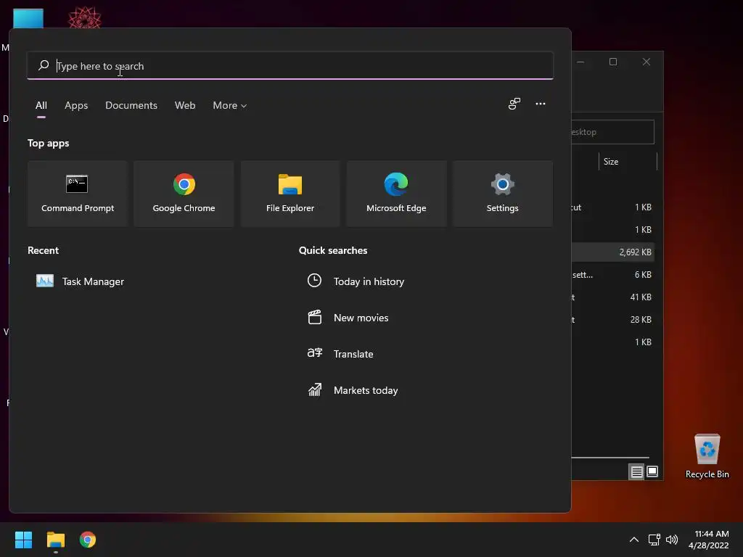The image size is (743, 557).
Task: Click the volume speaker icon in tray
Action: pos(672,540)
